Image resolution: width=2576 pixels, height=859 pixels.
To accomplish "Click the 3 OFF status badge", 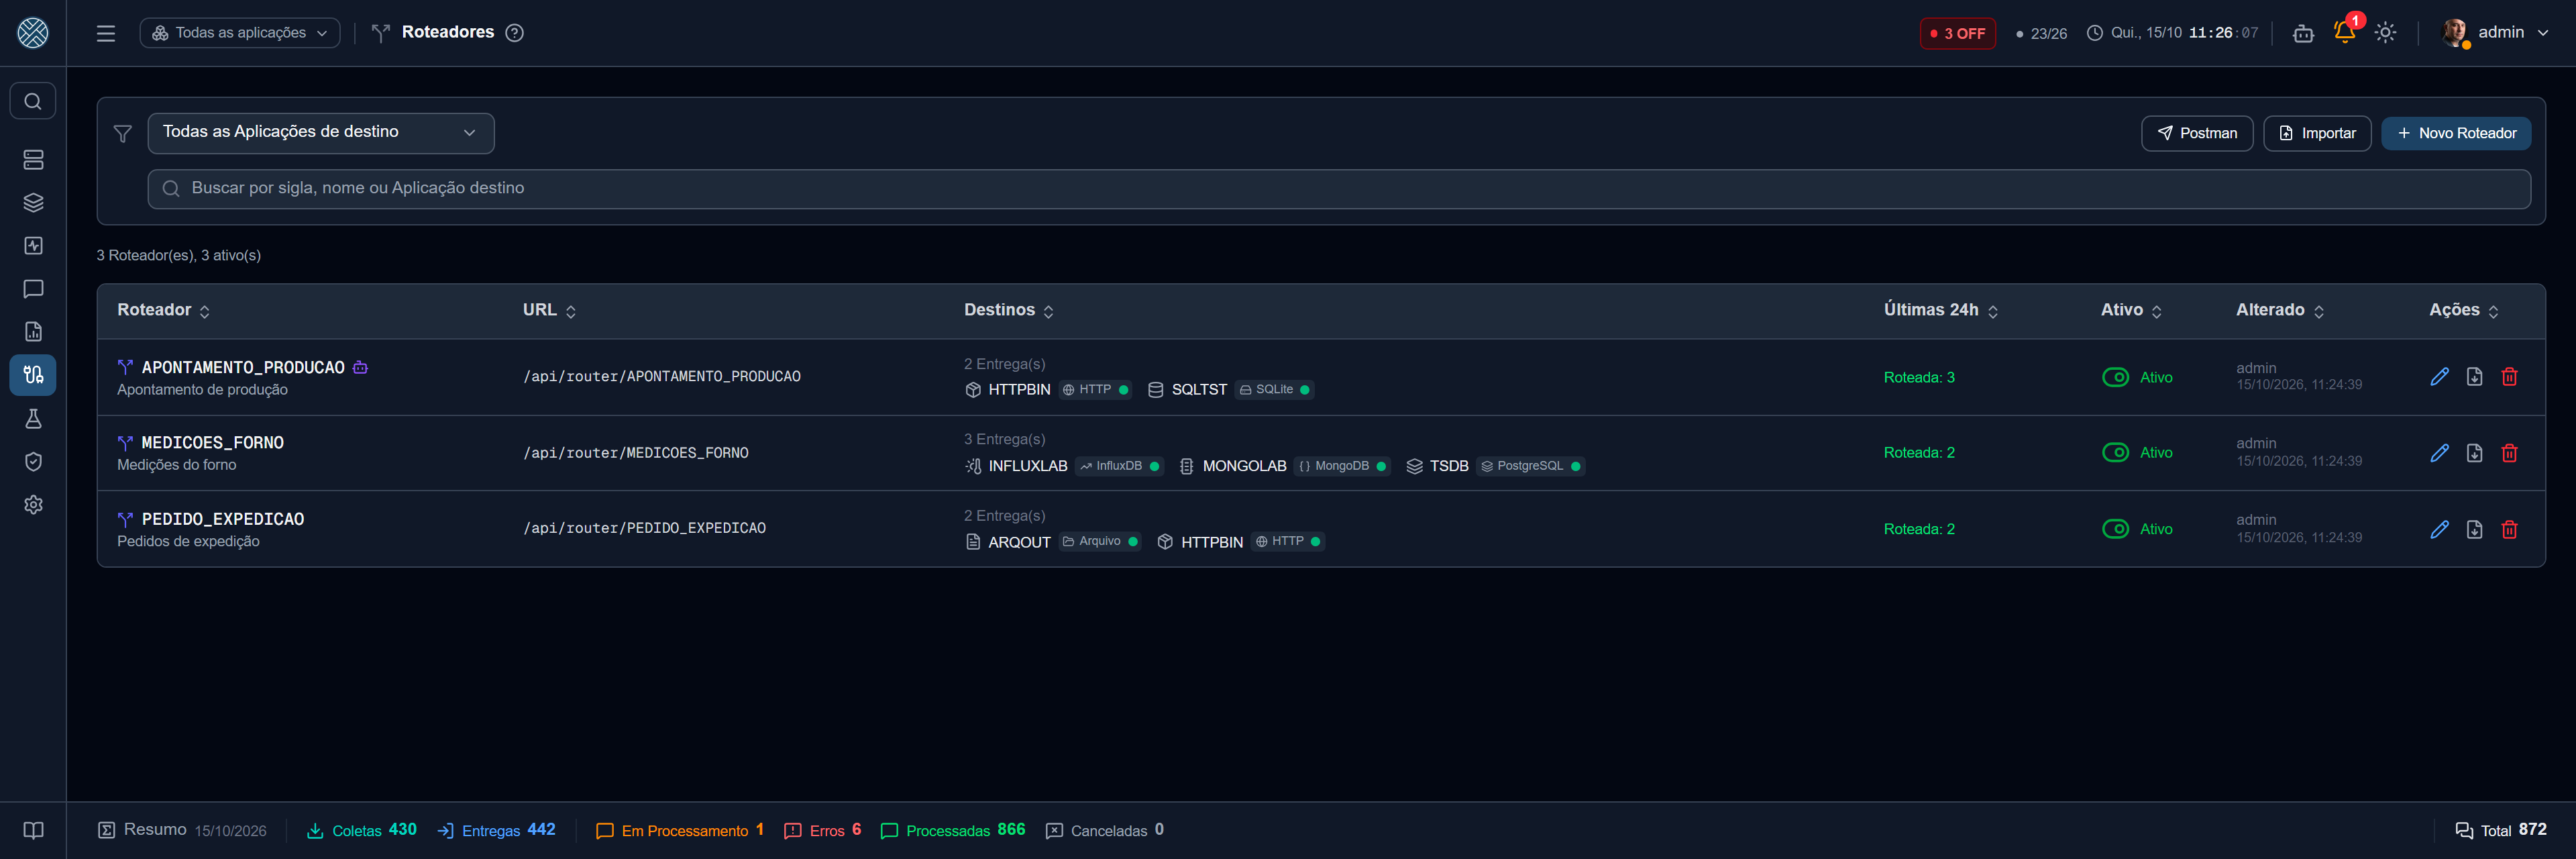I will 1957,33.
